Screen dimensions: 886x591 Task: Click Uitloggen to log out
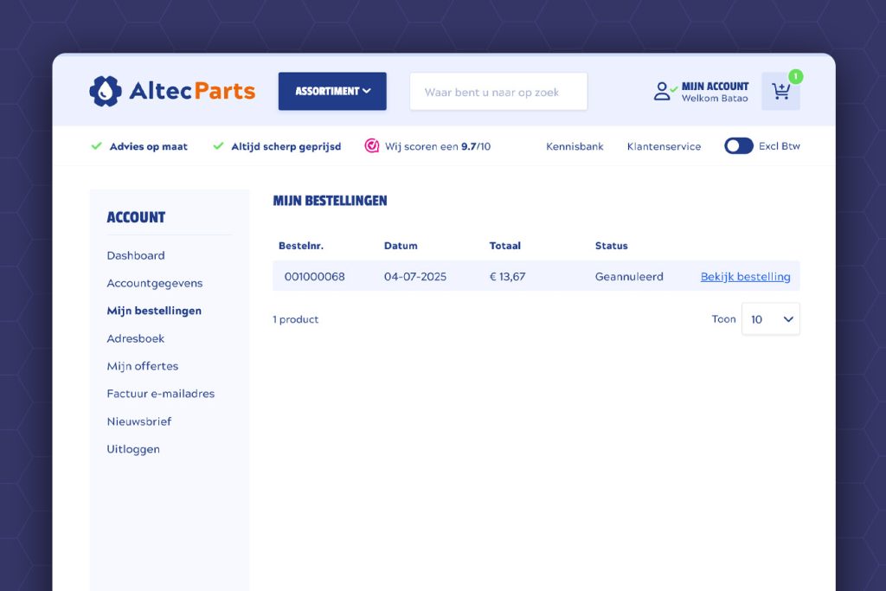pos(133,449)
